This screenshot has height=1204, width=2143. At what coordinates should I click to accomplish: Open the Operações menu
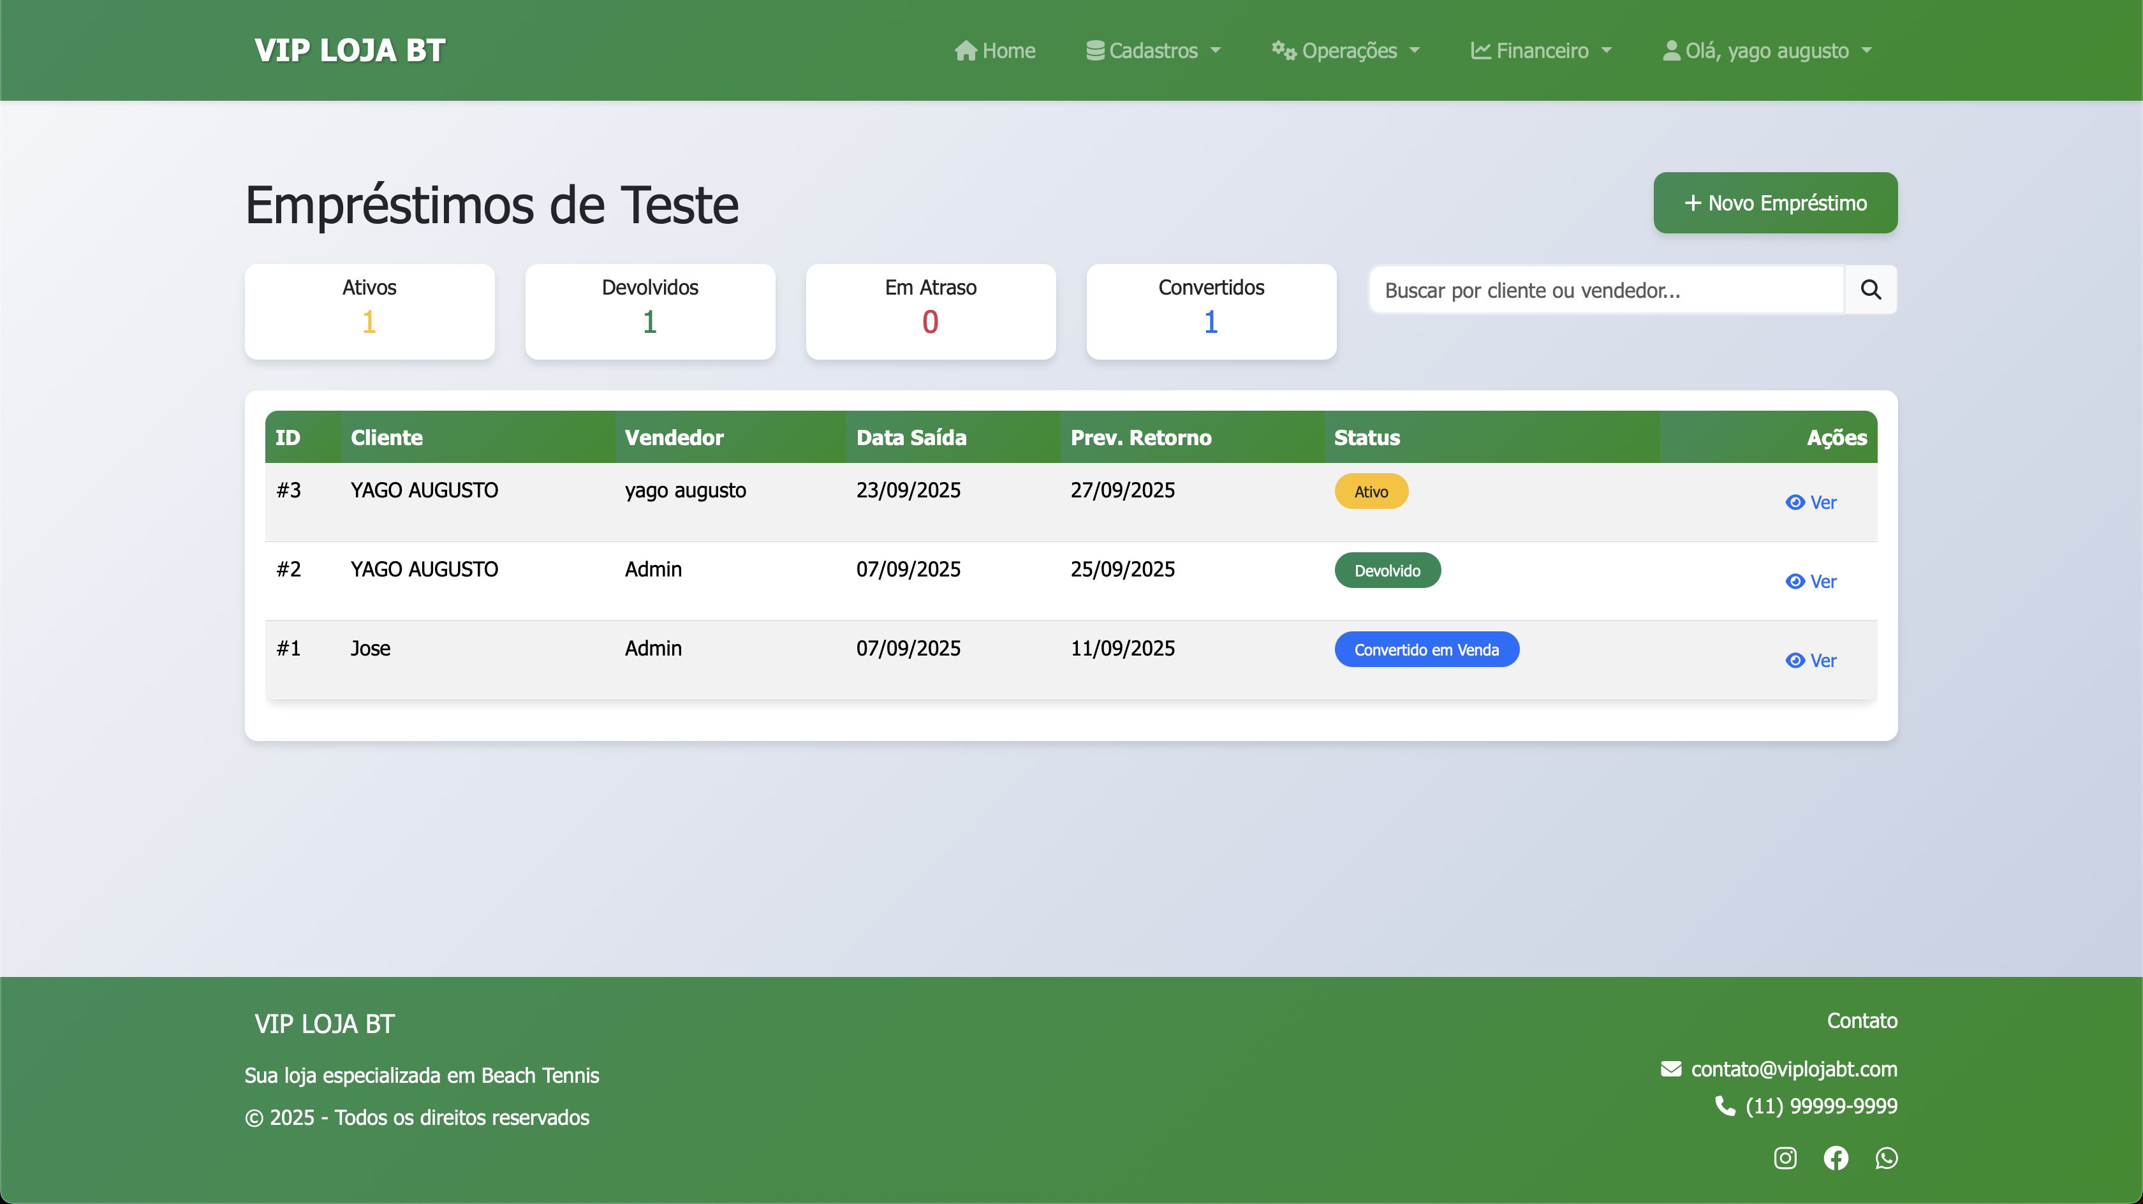tap(1346, 50)
